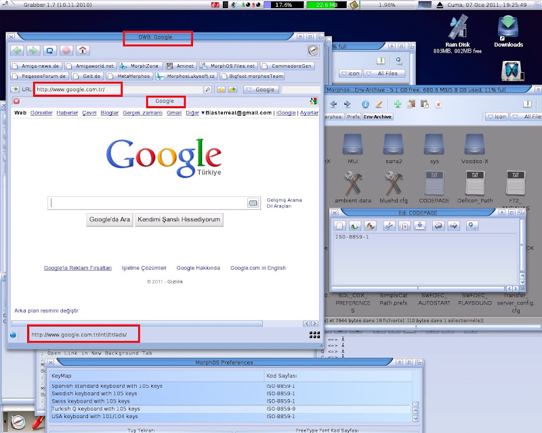Open the OWB home page icon
Screen dimensions: 542x433
(83, 51)
